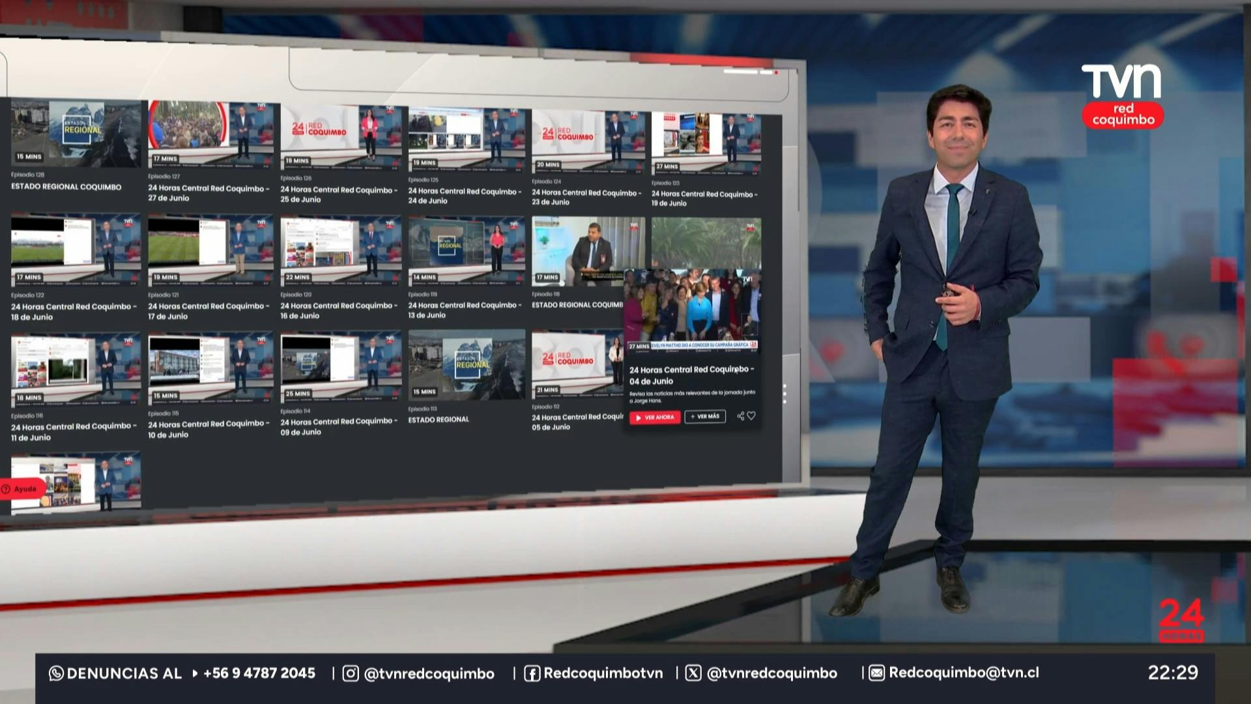The width and height of the screenshot is (1251, 704).
Task: Click the '14 MINS' badge on Episodio 119
Action: [x=425, y=278]
